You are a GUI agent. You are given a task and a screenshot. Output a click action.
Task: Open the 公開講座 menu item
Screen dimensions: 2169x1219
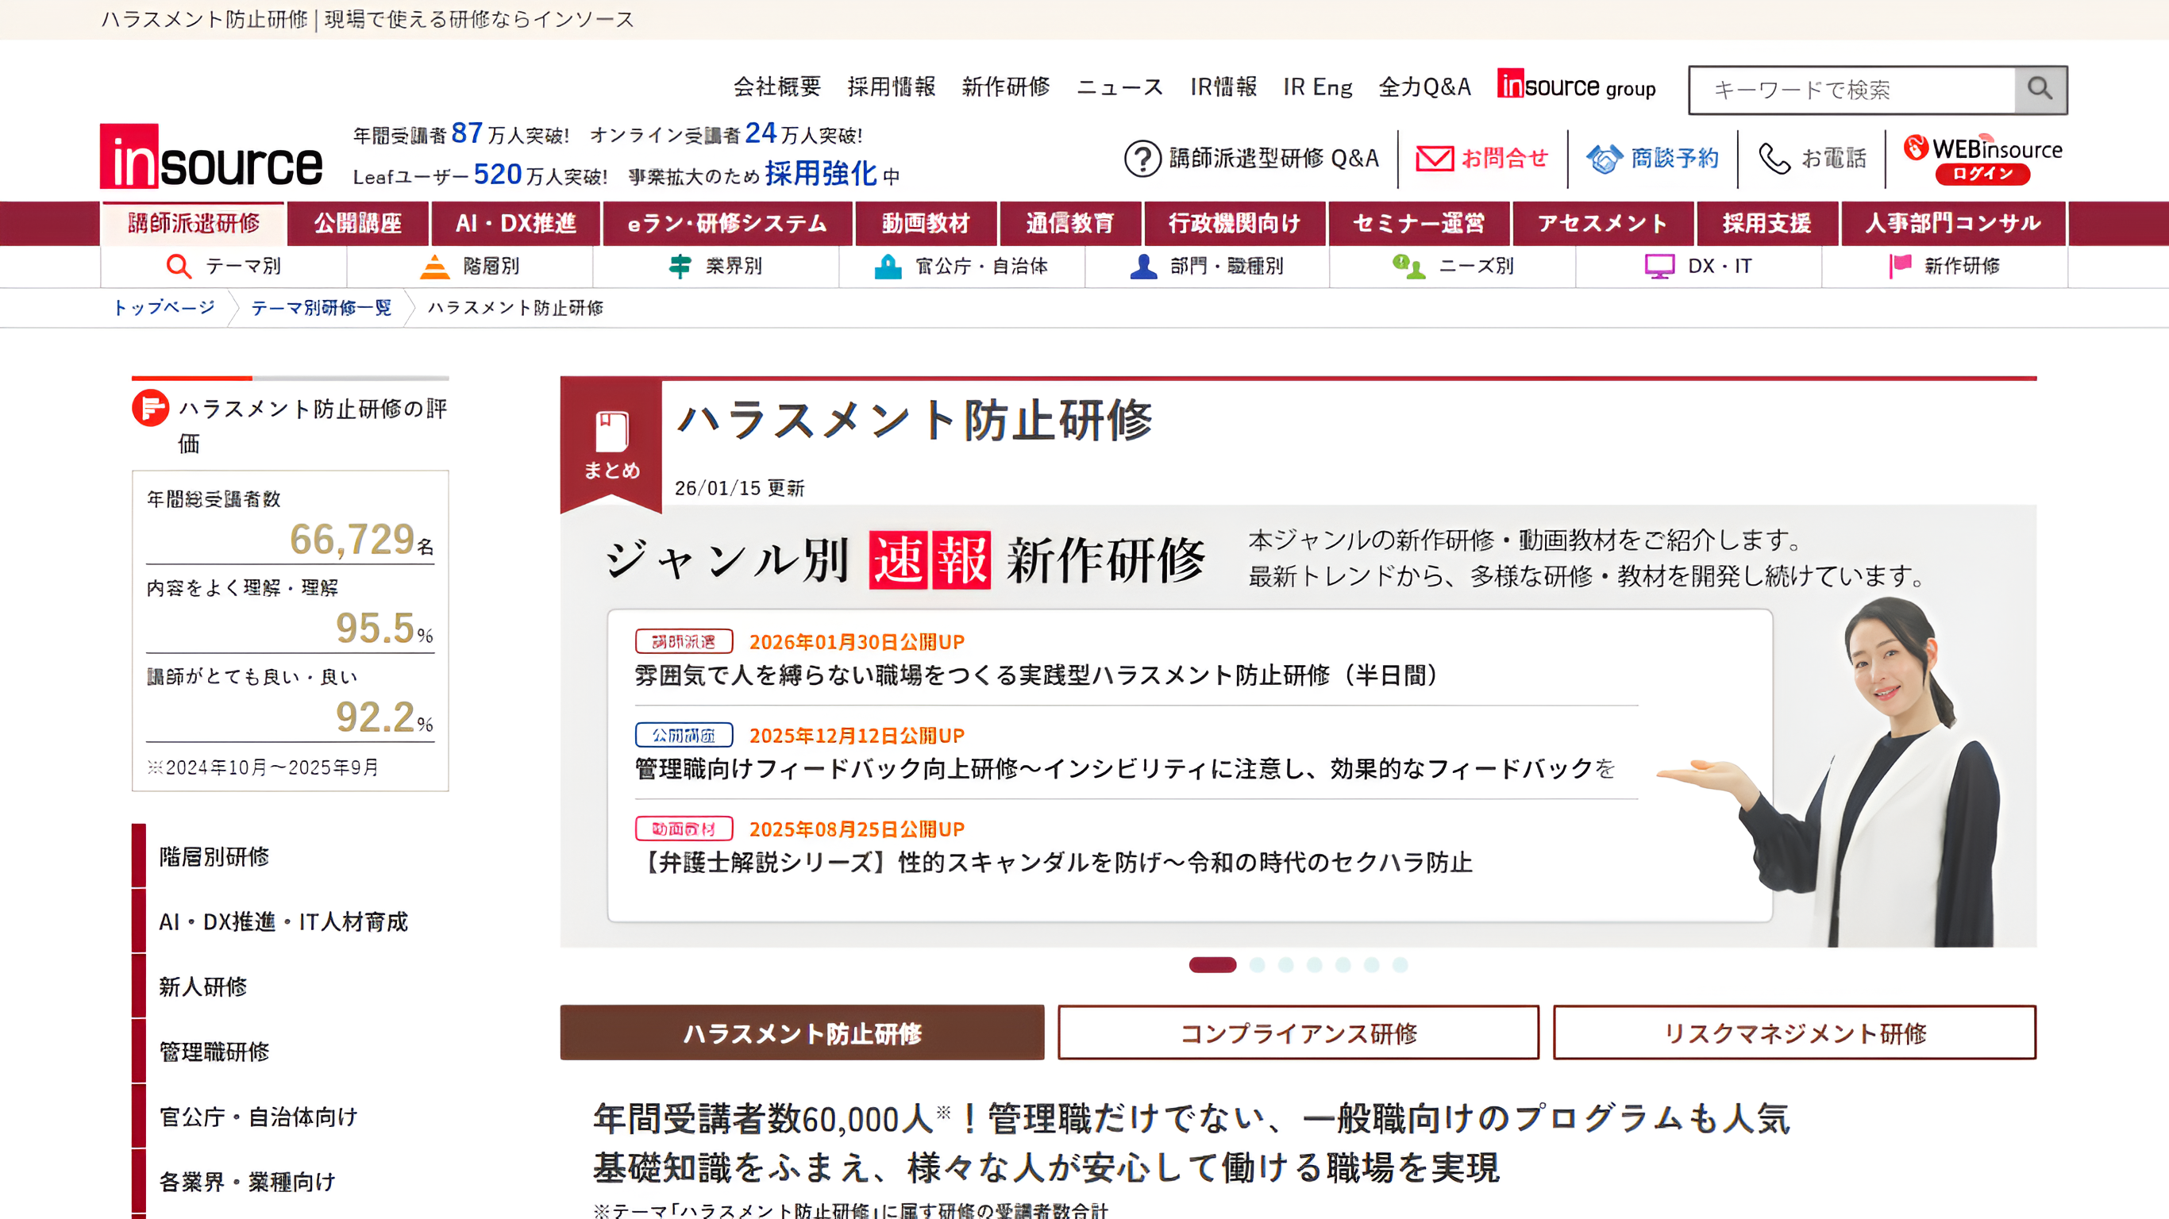[357, 222]
